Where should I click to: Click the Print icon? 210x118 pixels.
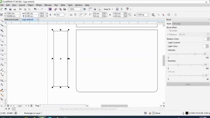[15, 9]
